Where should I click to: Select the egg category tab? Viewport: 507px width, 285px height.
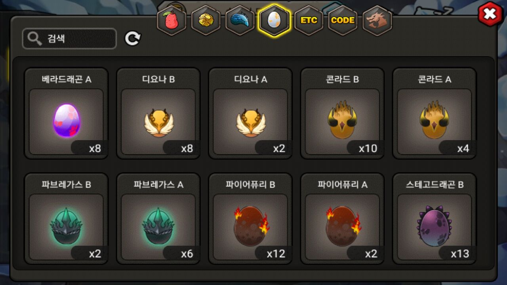click(274, 20)
